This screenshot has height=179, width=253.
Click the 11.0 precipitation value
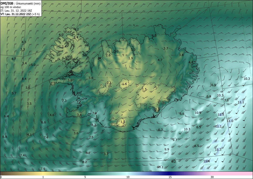coord(230,121)
